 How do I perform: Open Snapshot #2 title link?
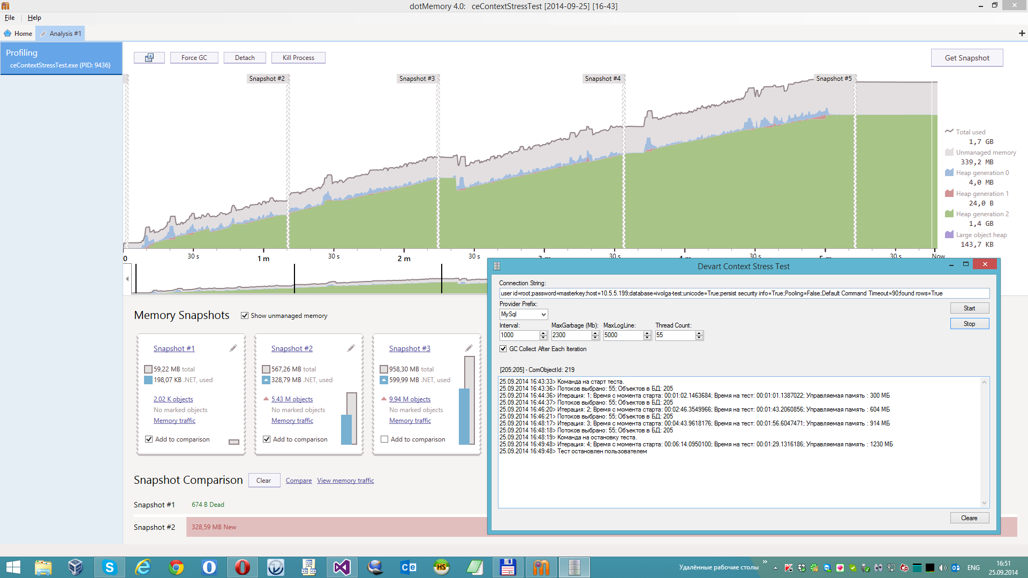[x=292, y=348]
